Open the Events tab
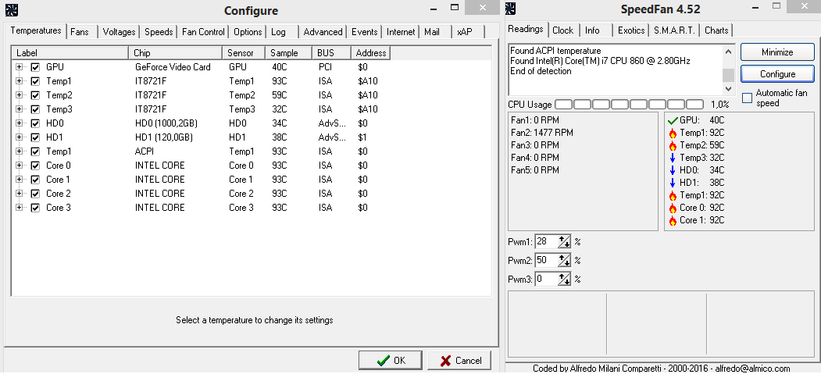Image resolution: width=821 pixels, height=374 pixels. (x=365, y=32)
